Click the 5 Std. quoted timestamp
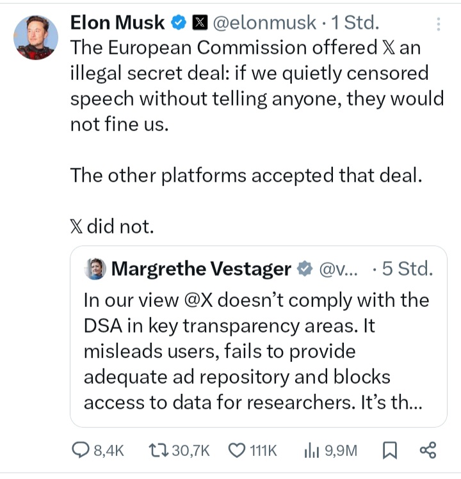Image resolution: width=461 pixels, height=479 pixels. click(x=404, y=269)
